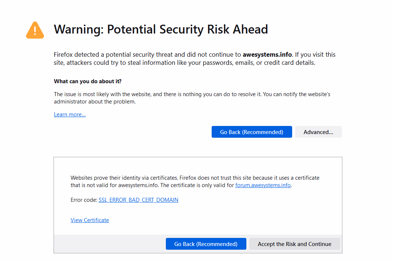
Task: Open the Learn more link
Action: tap(70, 115)
